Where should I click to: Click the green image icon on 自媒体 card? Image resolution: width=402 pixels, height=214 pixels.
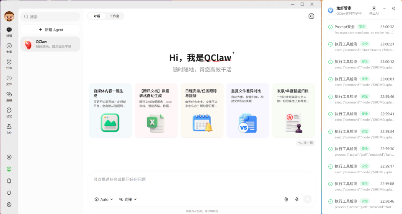pyautogui.click(x=110, y=123)
